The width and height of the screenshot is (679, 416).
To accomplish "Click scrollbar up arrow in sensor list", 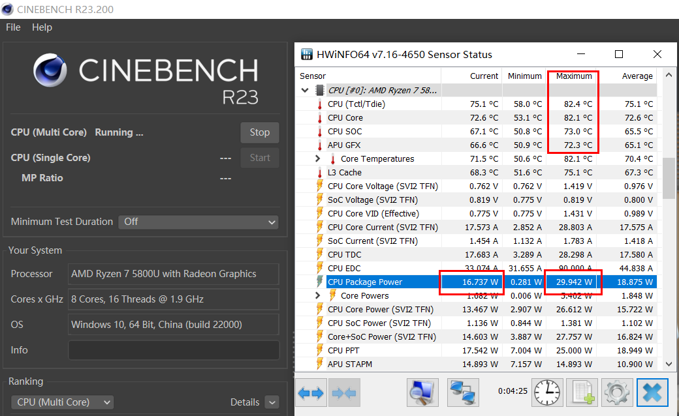I will pyautogui.click(x=669, y=75).
